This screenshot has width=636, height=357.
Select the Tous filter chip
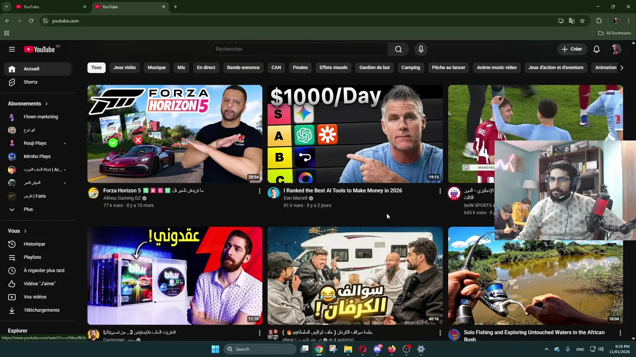click(x=96, y=67)
